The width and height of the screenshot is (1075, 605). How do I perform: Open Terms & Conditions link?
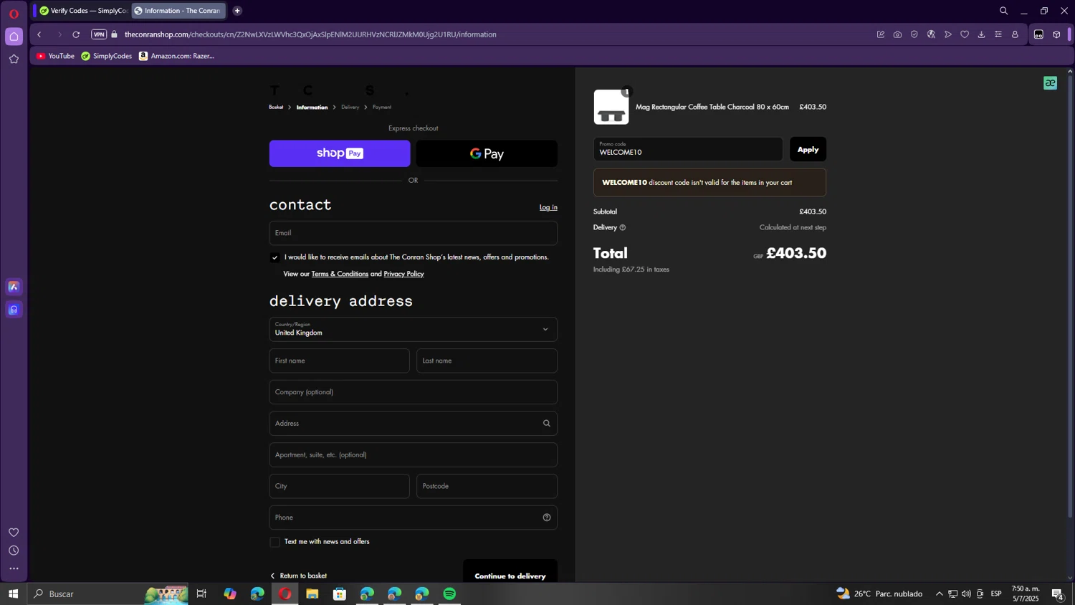click(340, 274)
